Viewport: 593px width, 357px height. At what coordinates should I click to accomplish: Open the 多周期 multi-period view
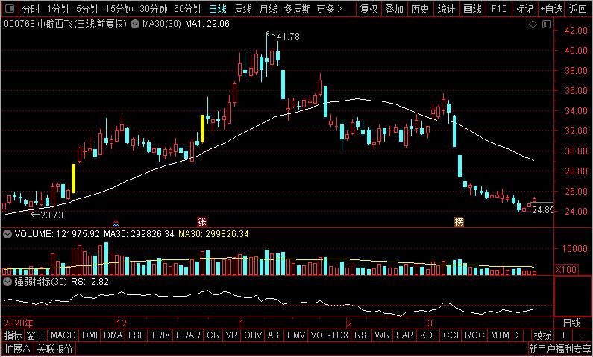(298, 9)
